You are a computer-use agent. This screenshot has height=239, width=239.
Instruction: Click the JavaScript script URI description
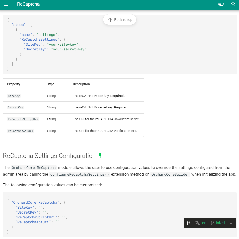pyautogui.click(x=106, y=119)
